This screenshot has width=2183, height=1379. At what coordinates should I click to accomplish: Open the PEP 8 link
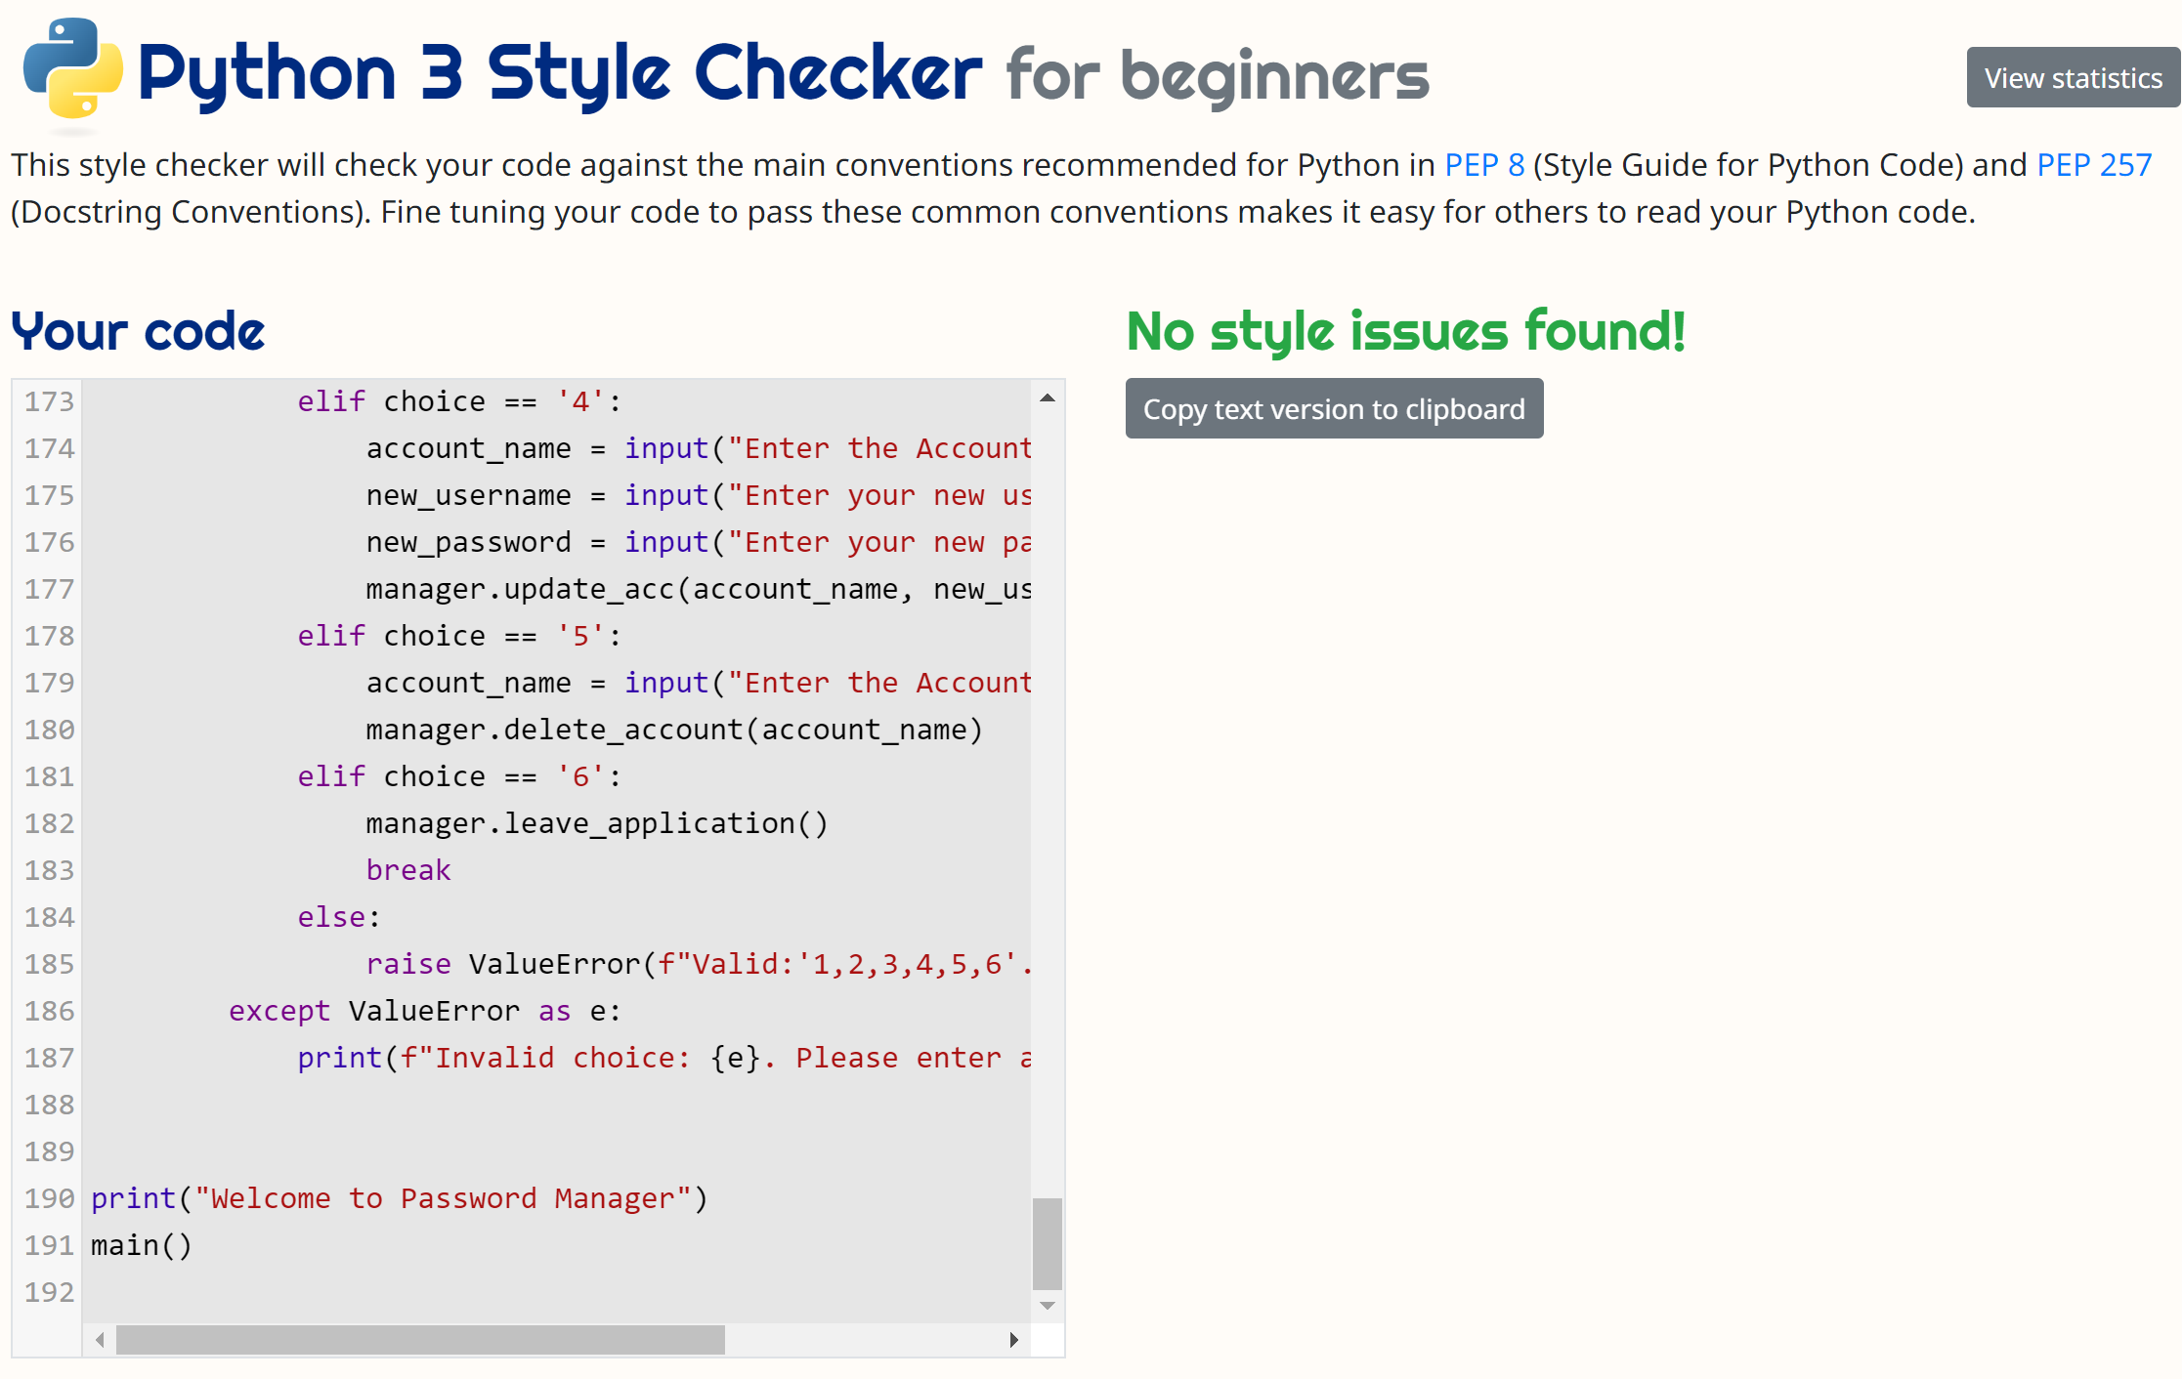coord(1483,165)
